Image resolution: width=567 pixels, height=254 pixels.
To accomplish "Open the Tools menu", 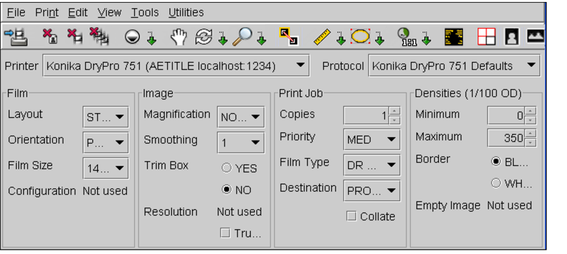I will click(144, 12).
